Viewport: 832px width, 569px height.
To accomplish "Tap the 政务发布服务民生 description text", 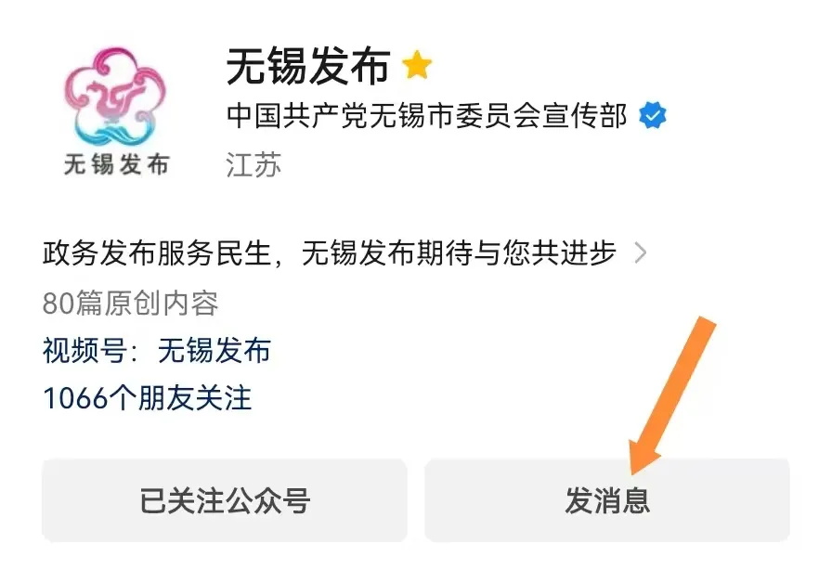I will coord(157,252).
